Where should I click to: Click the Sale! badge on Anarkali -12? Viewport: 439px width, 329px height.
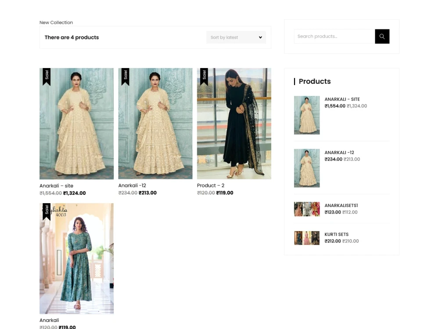125,76
